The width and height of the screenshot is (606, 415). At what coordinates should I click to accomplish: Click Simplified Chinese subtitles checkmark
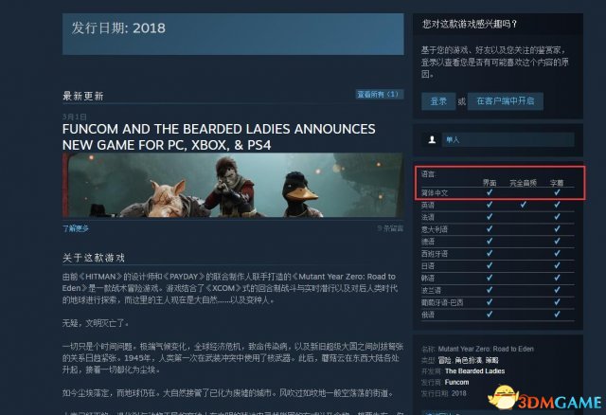[x=557, y=192]
